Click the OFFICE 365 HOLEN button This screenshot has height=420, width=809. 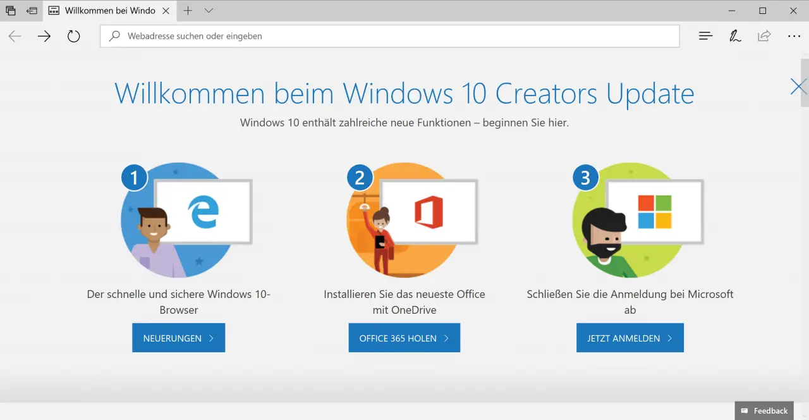(404, 338)
